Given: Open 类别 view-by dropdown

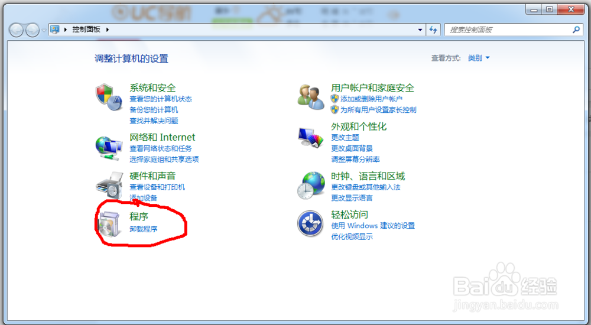Looking at the screenshot, I should [479, 58].
